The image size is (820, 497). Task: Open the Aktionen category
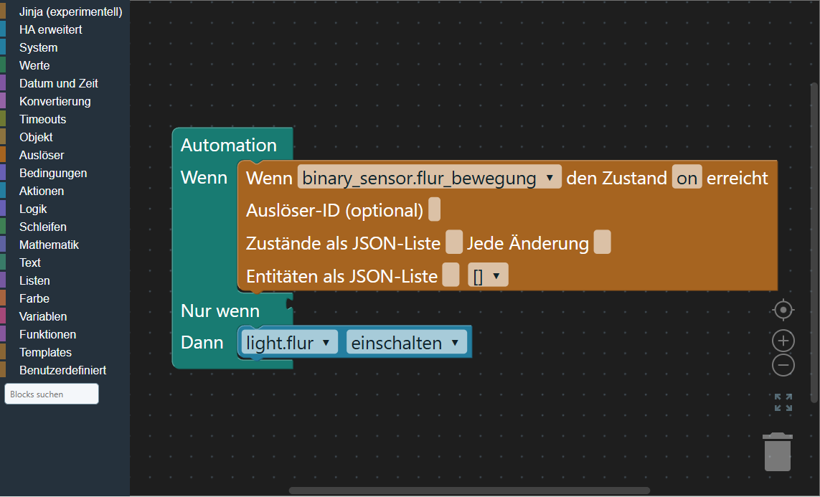65,191
